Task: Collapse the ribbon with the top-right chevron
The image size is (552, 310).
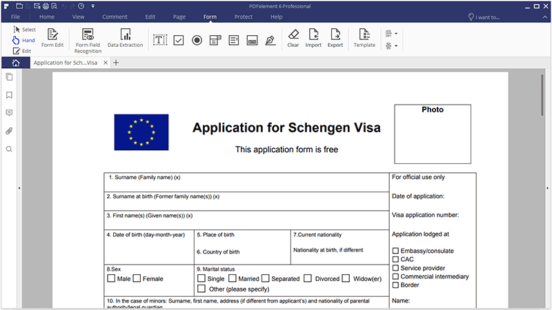Action: pyautogui.click(x=545, y=17)
